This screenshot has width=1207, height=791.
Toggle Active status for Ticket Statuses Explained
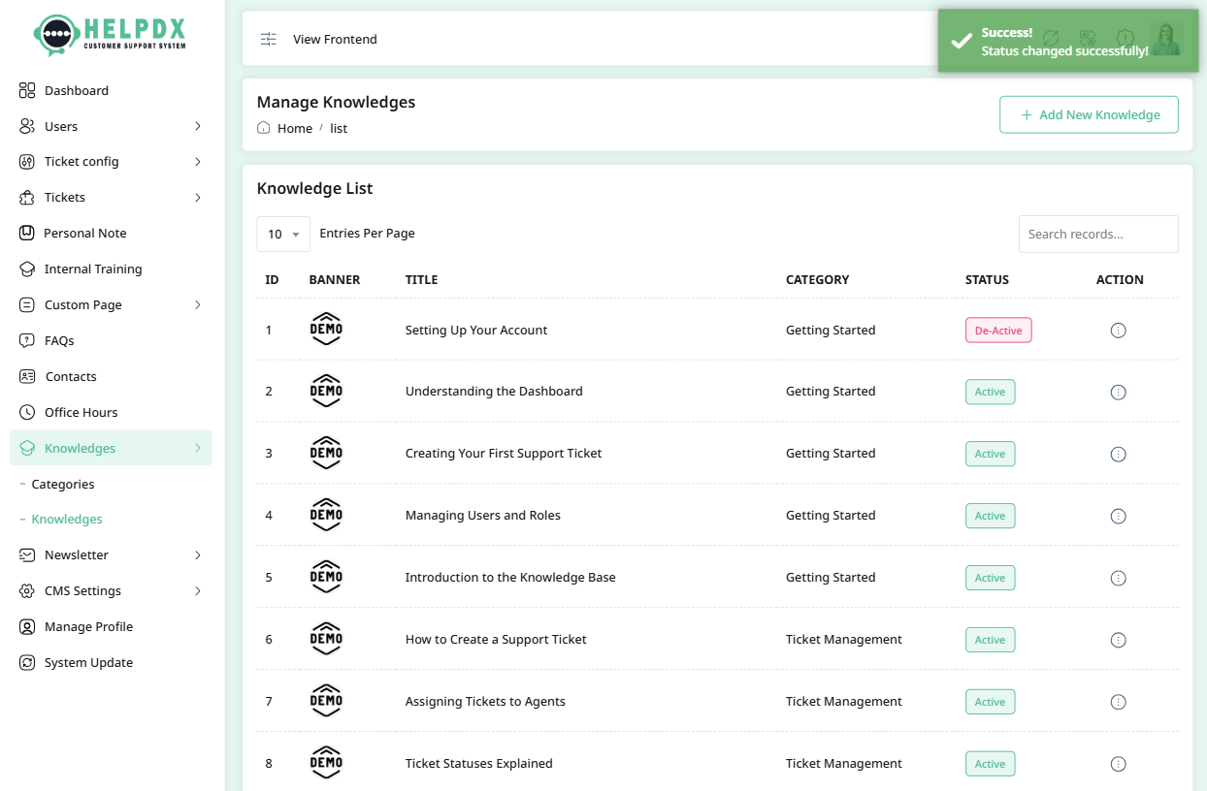[x=990, y=764]
